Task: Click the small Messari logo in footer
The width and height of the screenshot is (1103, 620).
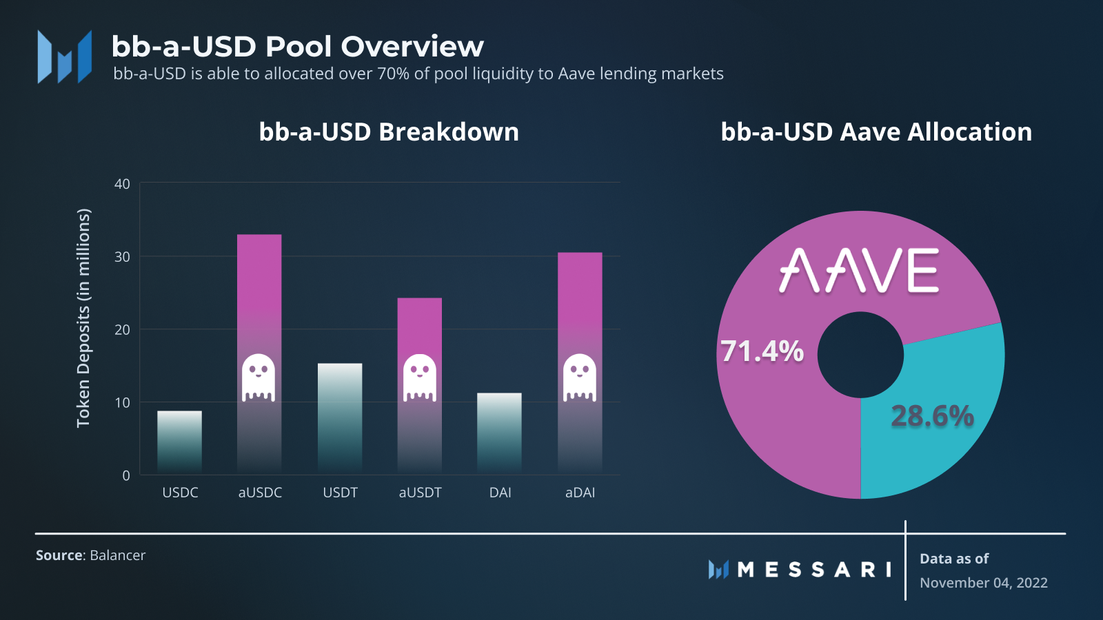Action: pyautogui.click(x=718, y=569)
